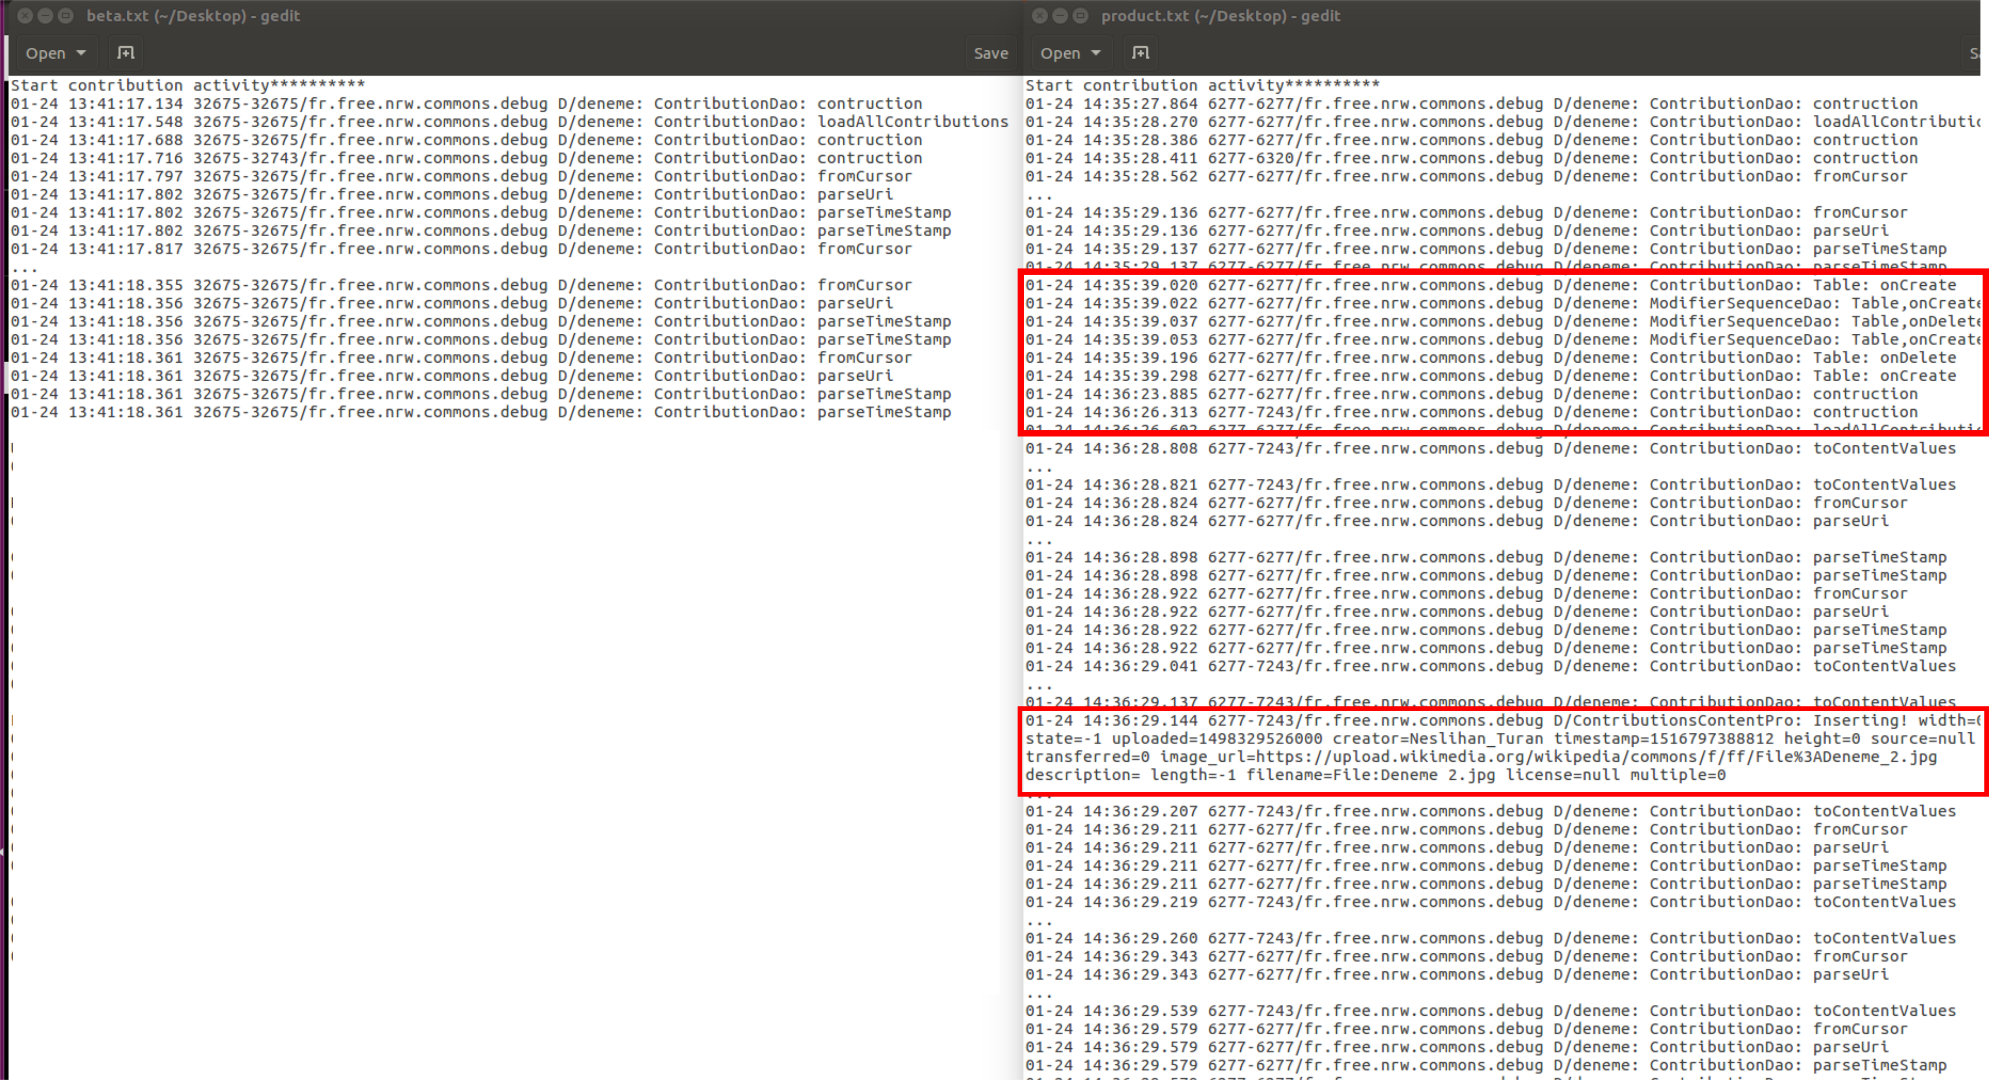Click loadAllContributions line in beta.txt
Viewport: 1989px width, 1080px height.
[509, 122]
